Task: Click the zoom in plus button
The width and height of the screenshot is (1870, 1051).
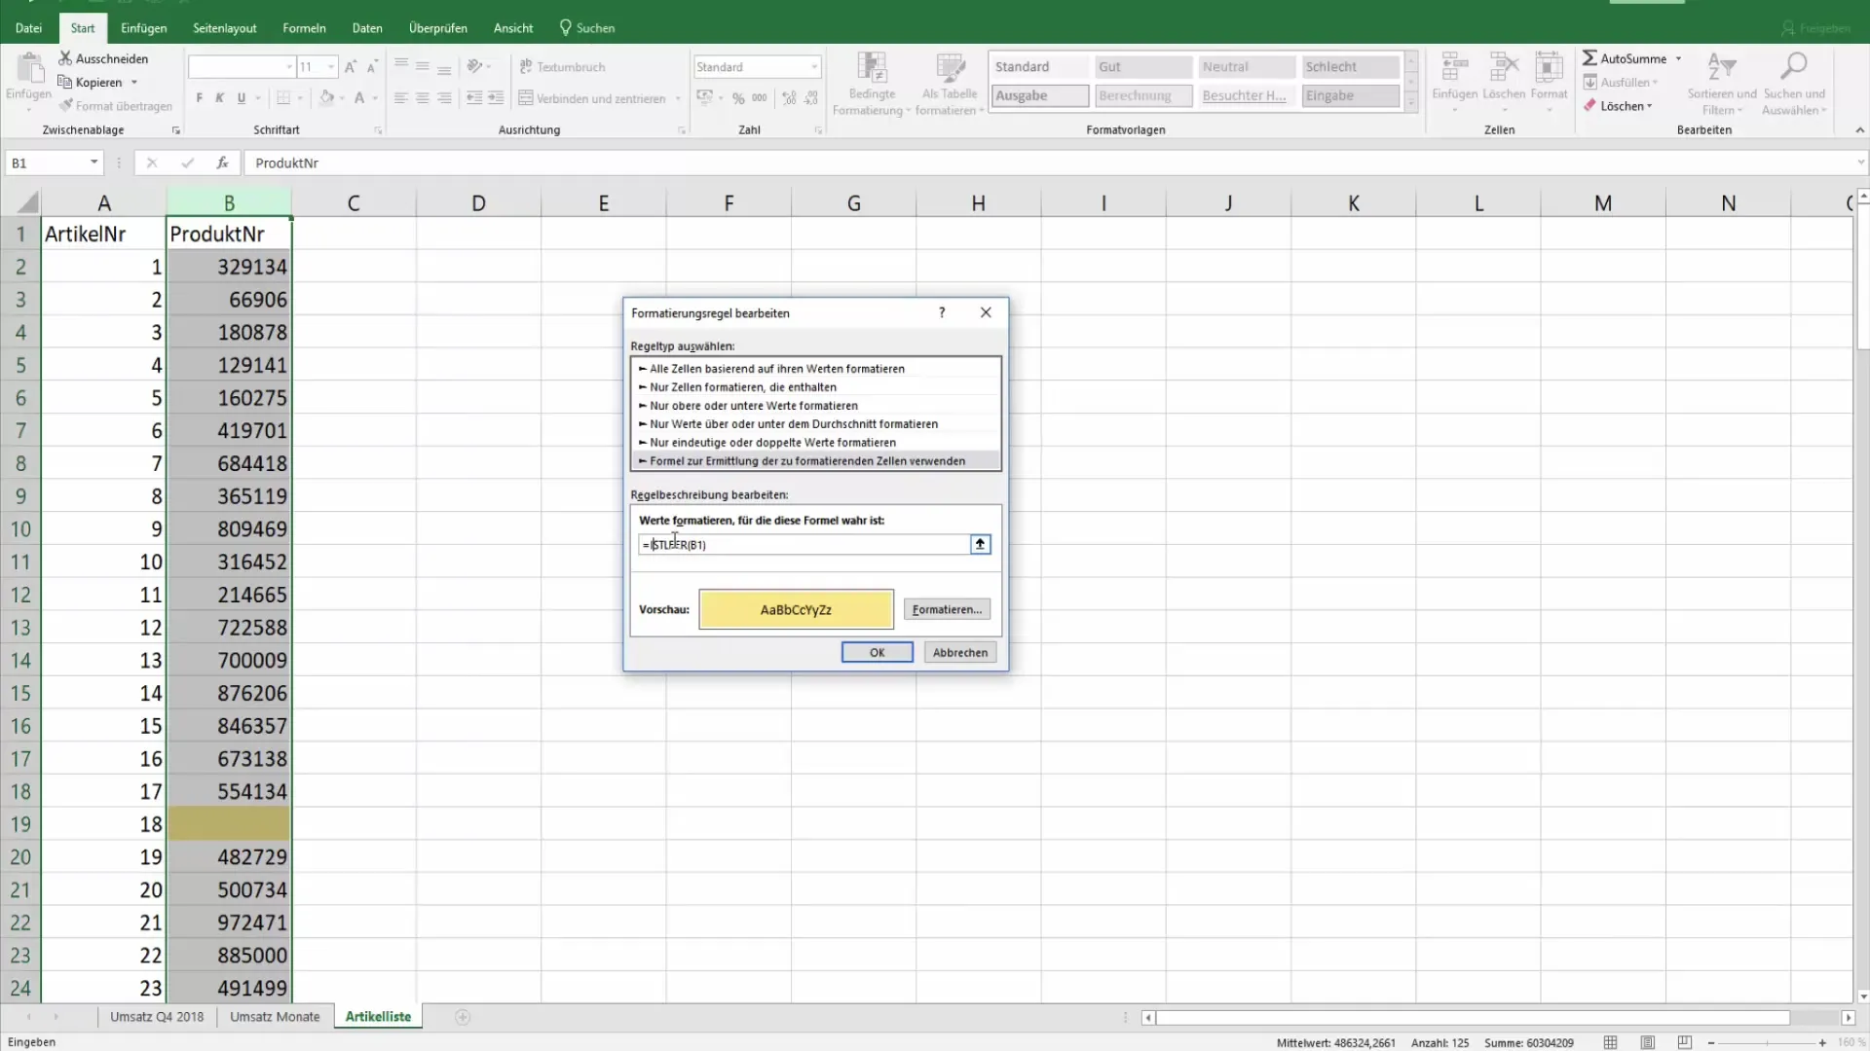Action: [1822, 1042]
